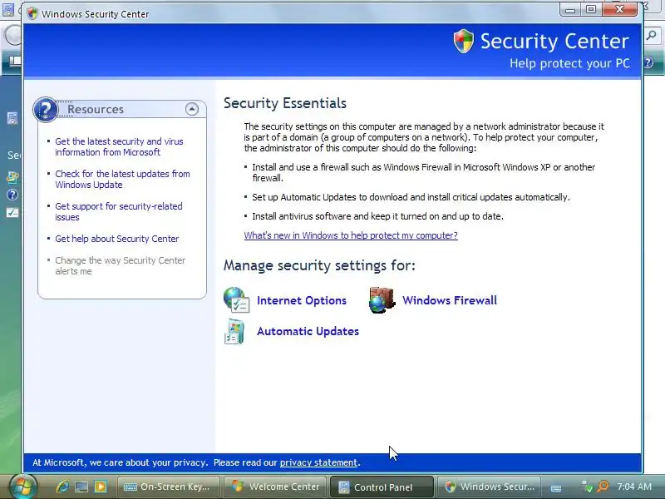Launch Internet Explorer from Quick Launch
The width and height of the screenshot is (665, 499).
(63, 487)
